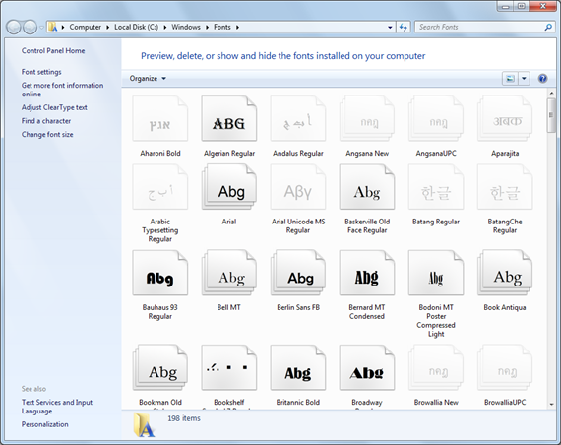This screenshot has width=561, height=445.
Task: Open Adjust ClearType text link
Action: click(54, 107)
